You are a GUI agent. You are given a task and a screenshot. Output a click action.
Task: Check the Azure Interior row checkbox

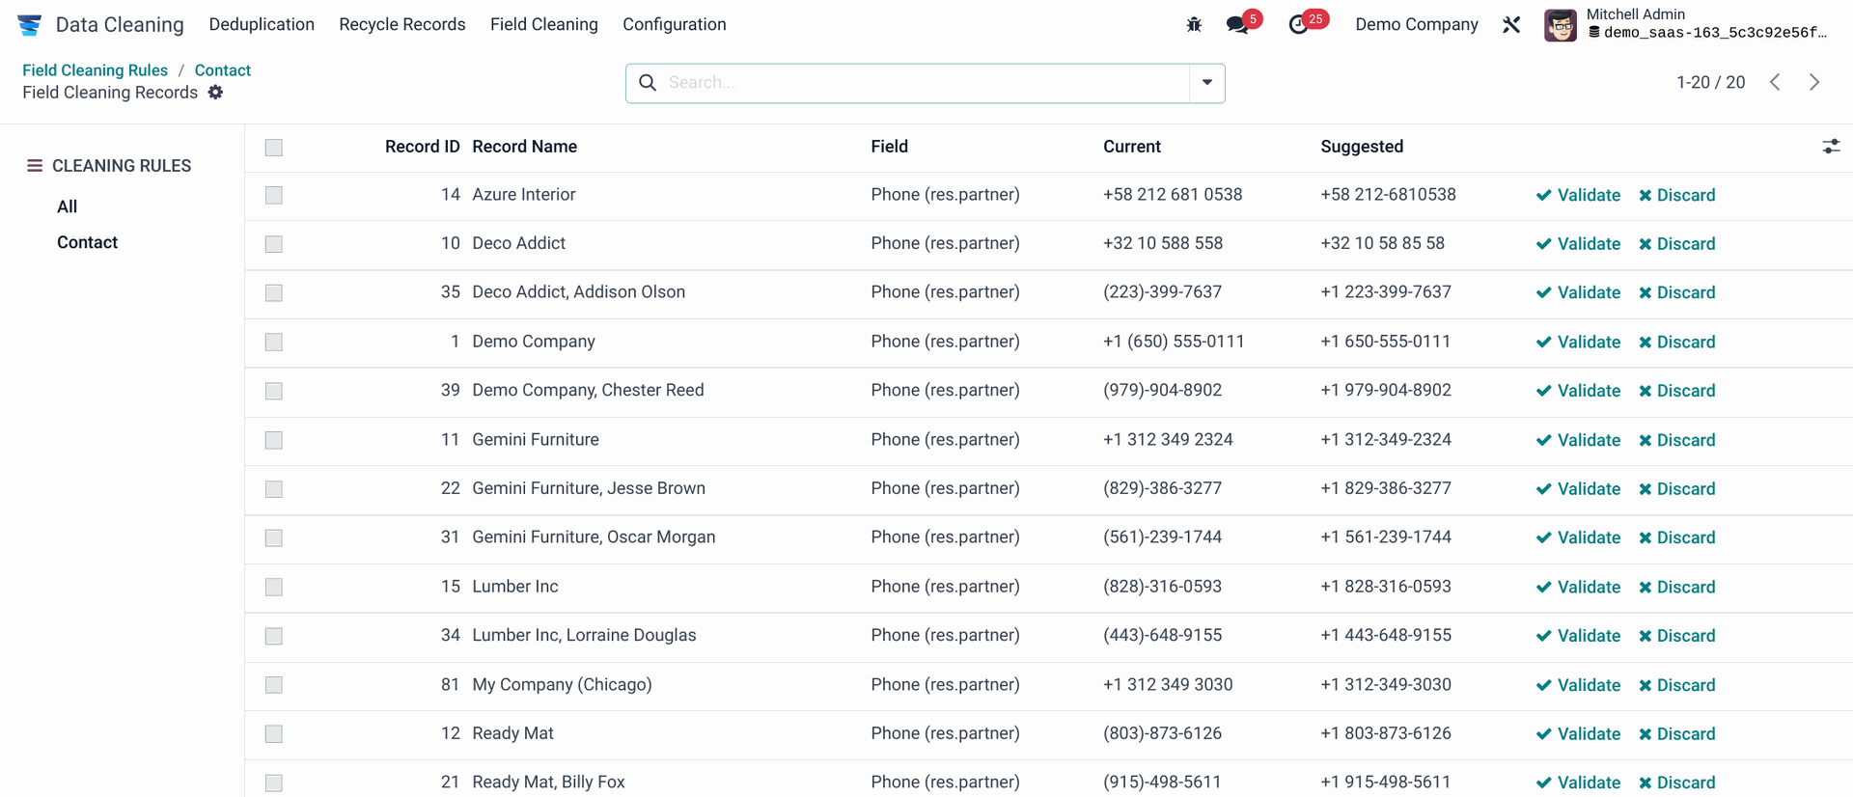(x=274, y=196)
